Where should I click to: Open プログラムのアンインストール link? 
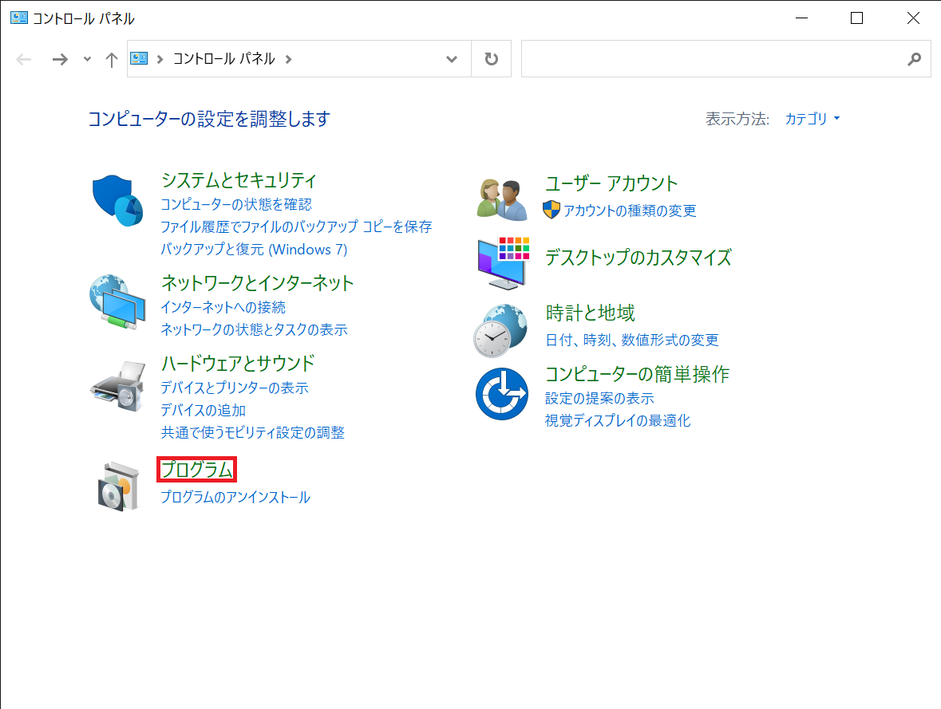pos(235,498)
